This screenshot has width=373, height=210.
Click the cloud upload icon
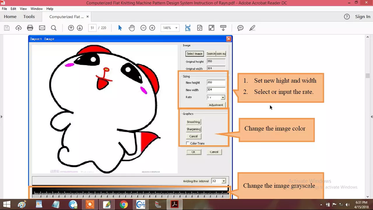[x=19, y=28]
